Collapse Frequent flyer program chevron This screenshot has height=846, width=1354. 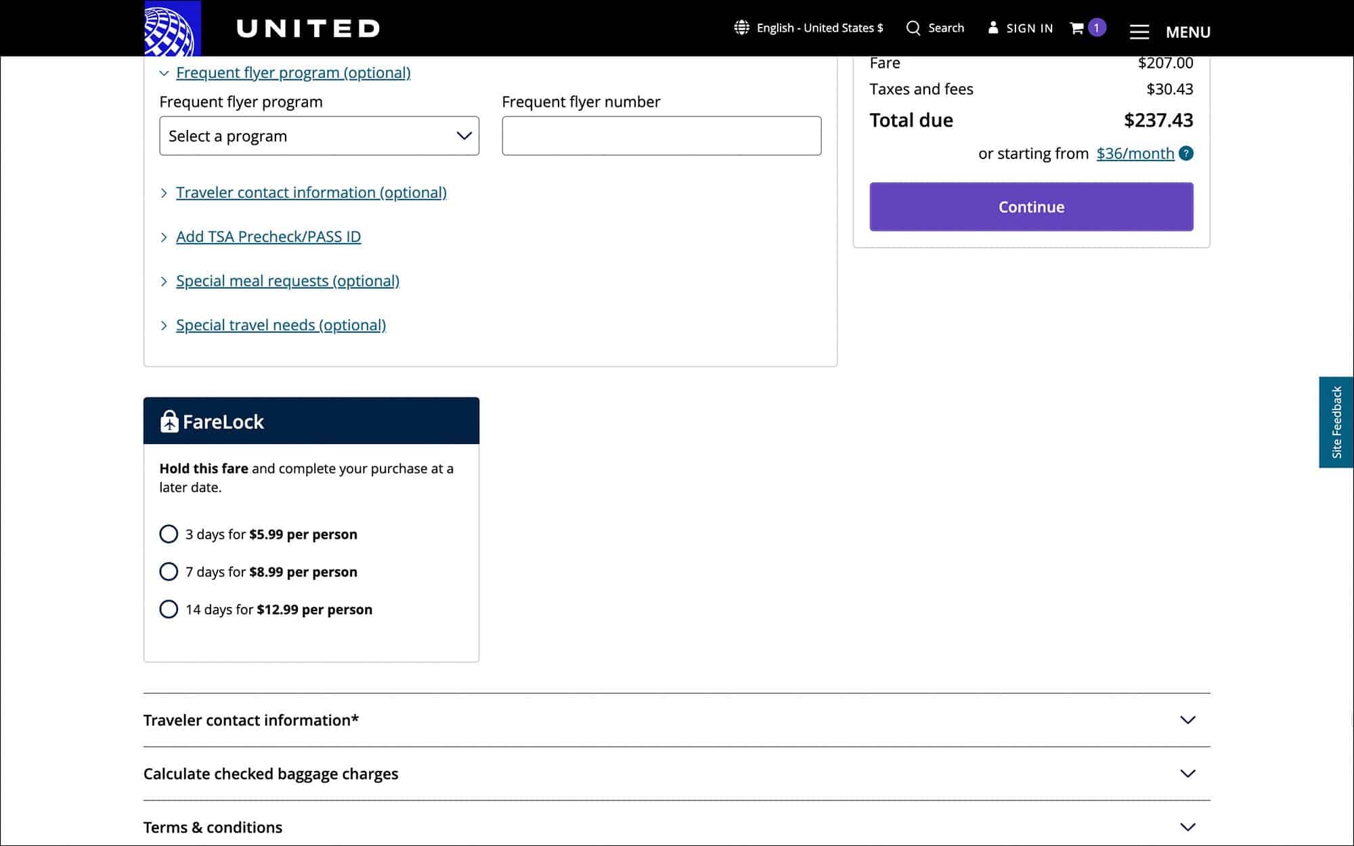coord(164,73)
